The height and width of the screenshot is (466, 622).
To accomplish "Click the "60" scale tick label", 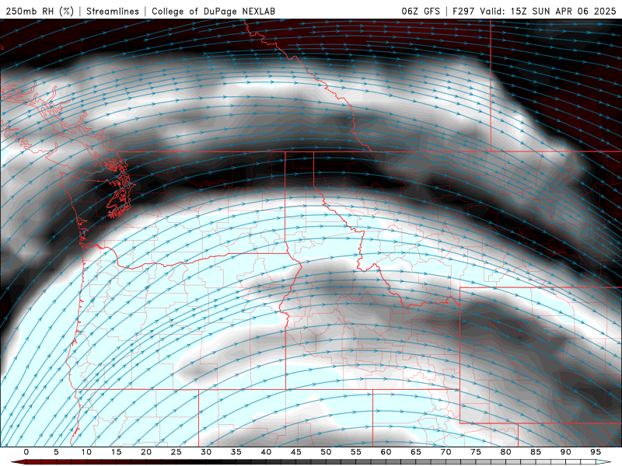I will (x=386, y=452).
